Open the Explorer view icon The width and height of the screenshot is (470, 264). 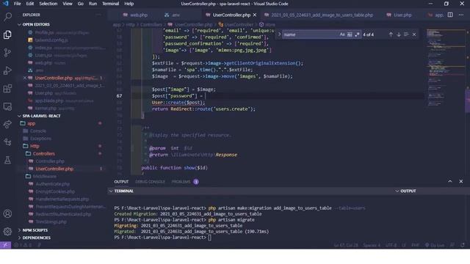click(x=7, y=34)
